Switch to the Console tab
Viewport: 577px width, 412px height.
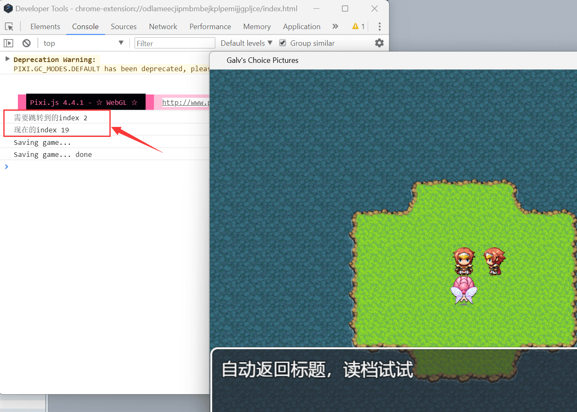point(85,26)
